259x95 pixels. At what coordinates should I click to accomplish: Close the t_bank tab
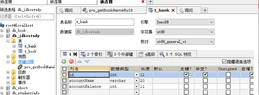coord(173,10)
